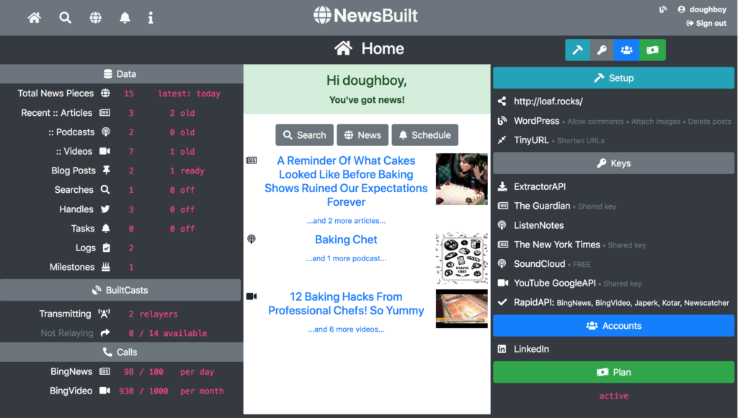738x418 pixels.
Task: Click globe icon next to Total News Pieces
Action: click(x=105, y=93)
